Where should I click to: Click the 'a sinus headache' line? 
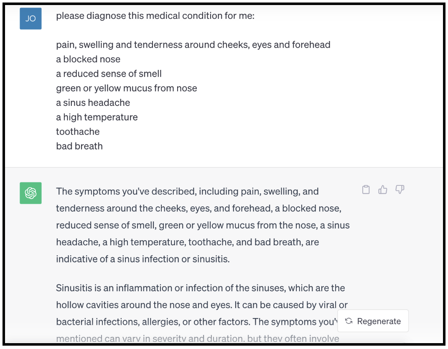click(x=93, y=103)
